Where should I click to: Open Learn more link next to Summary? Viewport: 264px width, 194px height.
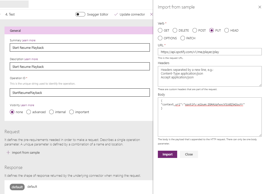pyautogui.click(x=29, y=40)
